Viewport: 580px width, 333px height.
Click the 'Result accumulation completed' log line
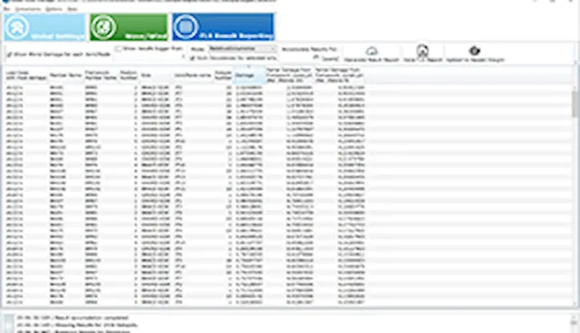click(x=72, y=318)
